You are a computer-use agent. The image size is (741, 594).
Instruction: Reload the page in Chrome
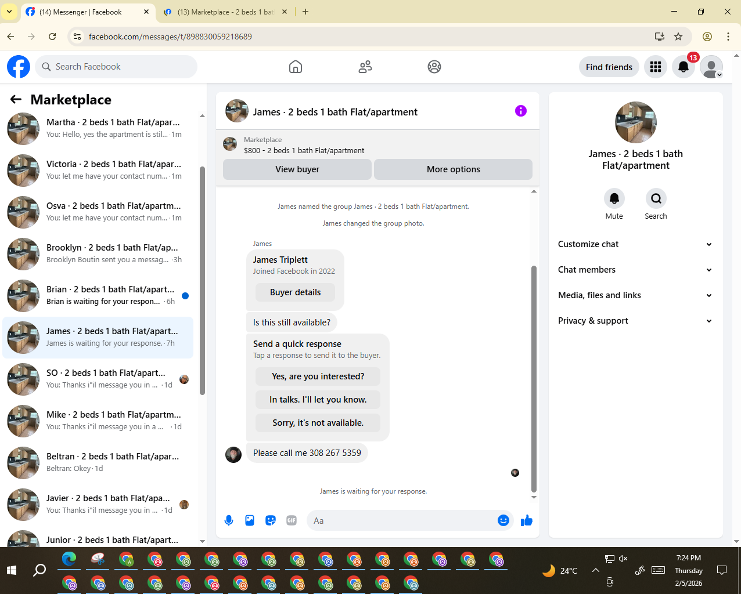coord(52,37)
